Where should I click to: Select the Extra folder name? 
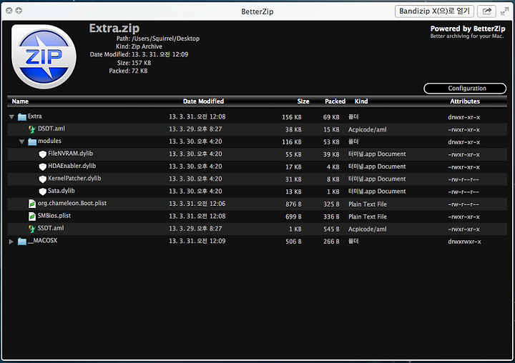coord(34,116)
